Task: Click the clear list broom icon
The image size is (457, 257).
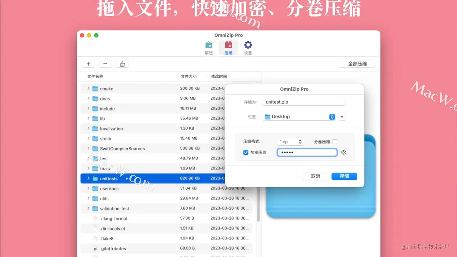Action: 122,64
